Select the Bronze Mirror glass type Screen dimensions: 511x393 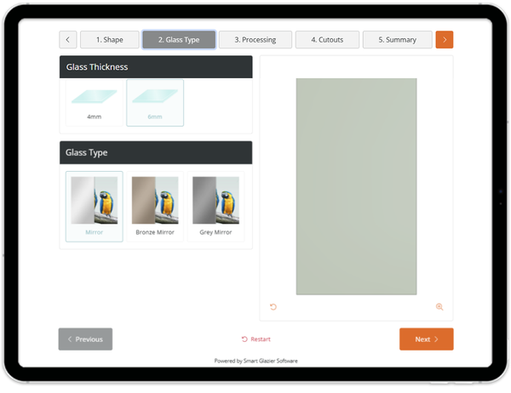155,207
